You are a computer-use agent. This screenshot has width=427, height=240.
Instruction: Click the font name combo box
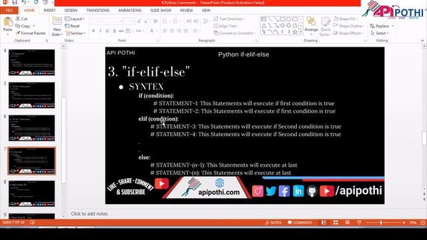coord(106,21)
